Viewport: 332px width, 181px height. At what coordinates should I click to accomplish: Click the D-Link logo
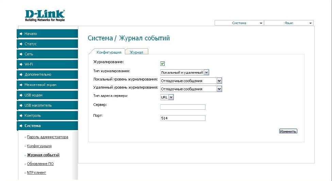pyautogui.click(x=45, y=15)
